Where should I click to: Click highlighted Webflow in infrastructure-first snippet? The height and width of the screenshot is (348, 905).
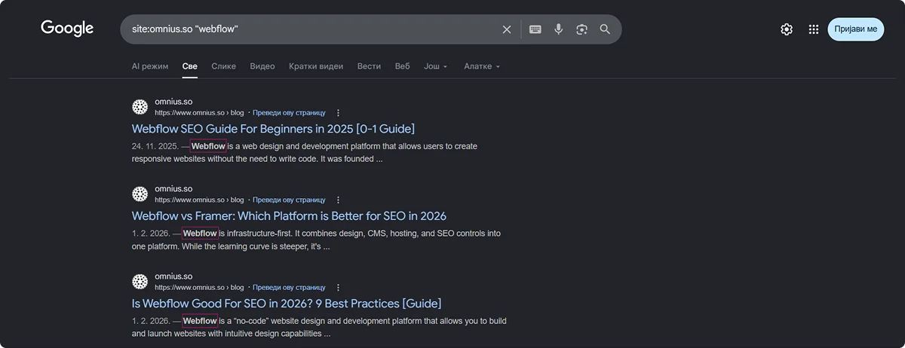click(x=200, y=234)
